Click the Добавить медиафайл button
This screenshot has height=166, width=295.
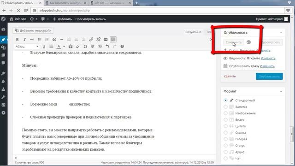pos(33,30)
